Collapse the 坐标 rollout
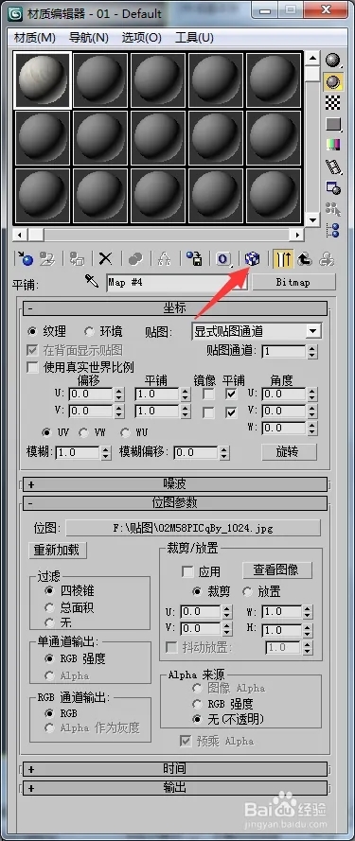Viewport: 355px width, 841px height. click(175, 307)
